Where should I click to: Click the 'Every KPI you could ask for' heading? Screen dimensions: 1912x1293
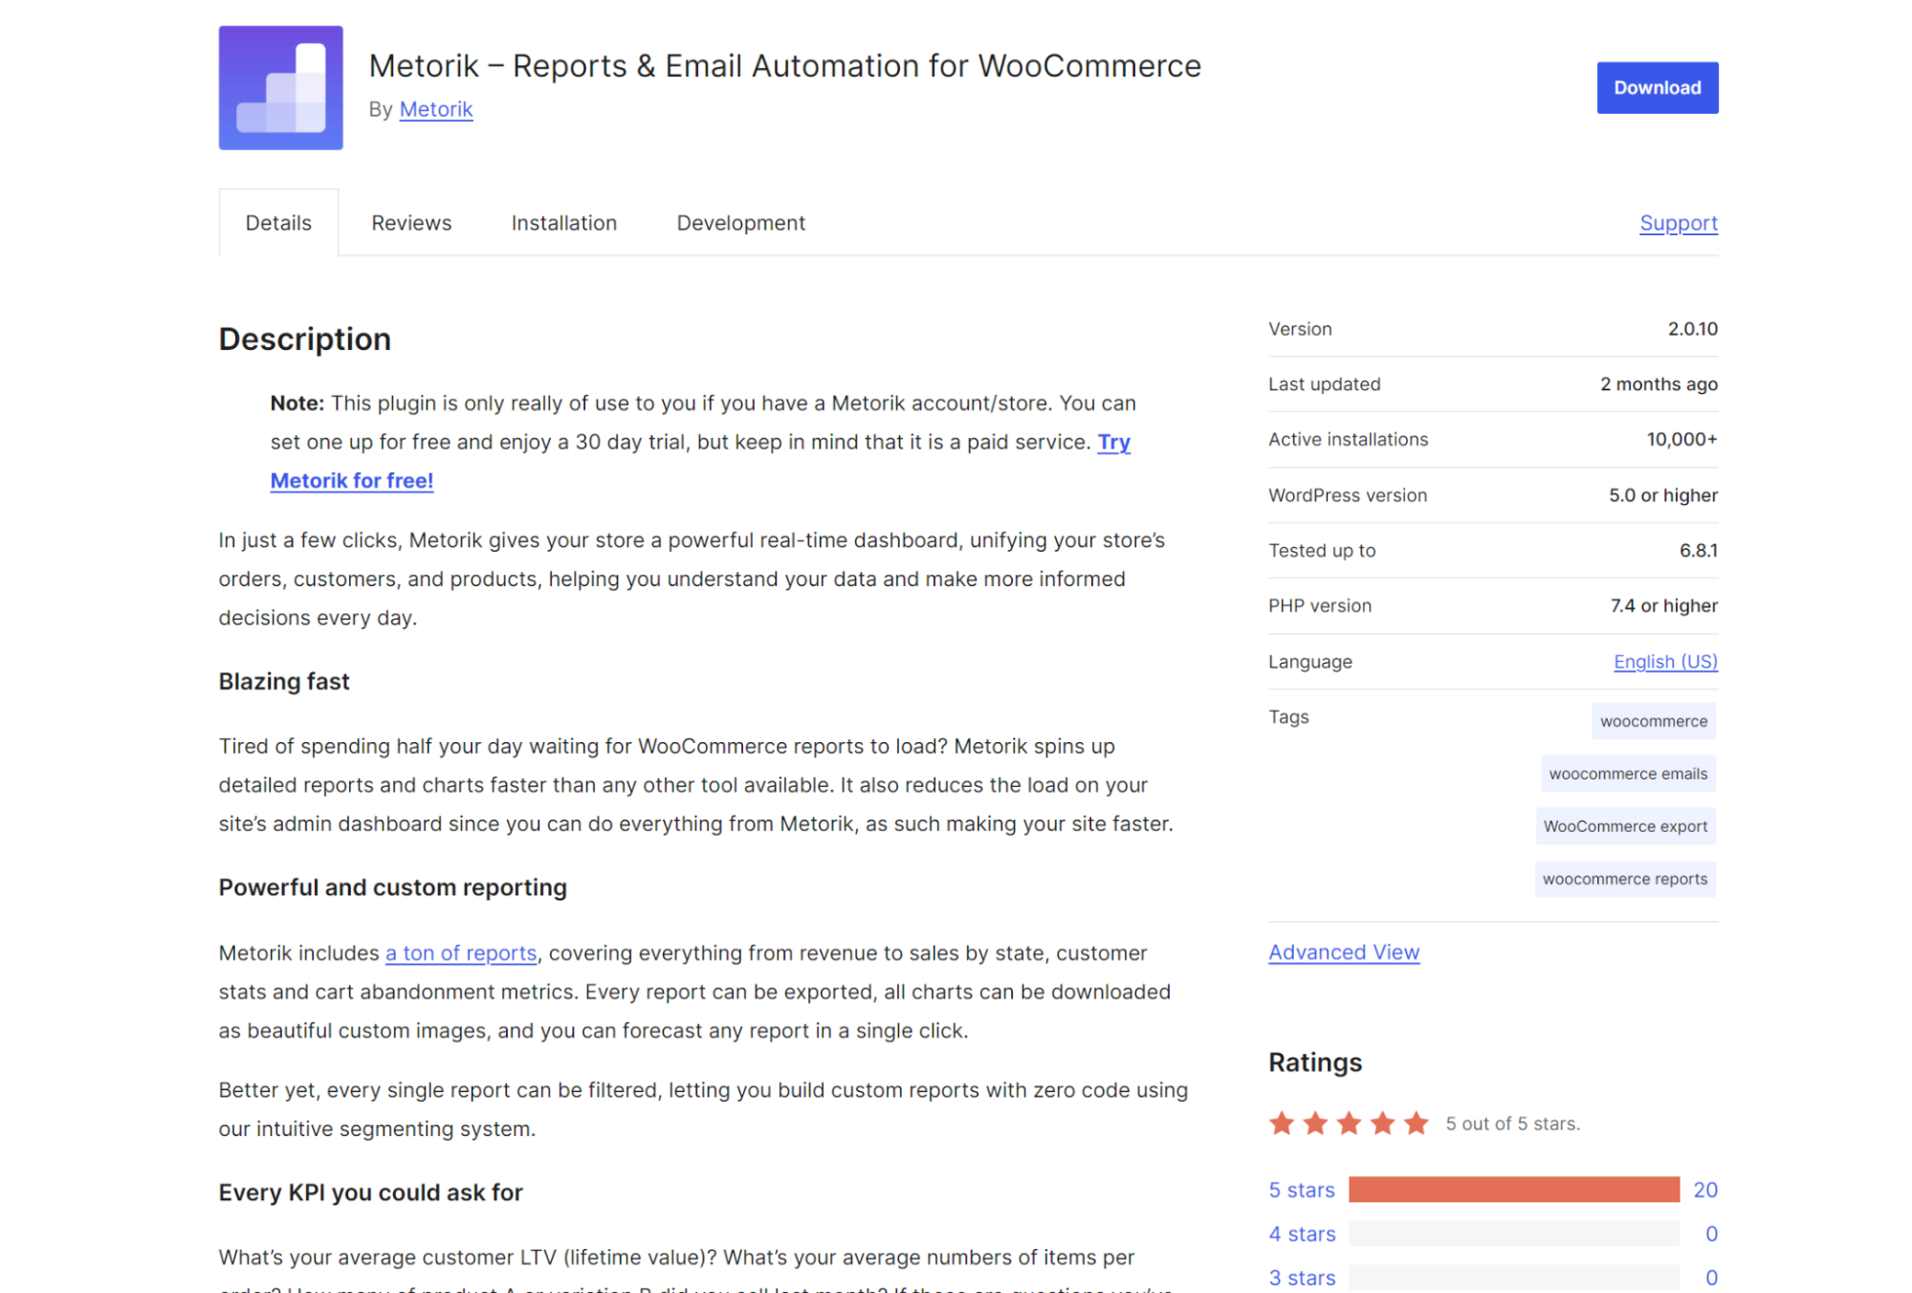pyautogui.click(x=370, y=1193)
